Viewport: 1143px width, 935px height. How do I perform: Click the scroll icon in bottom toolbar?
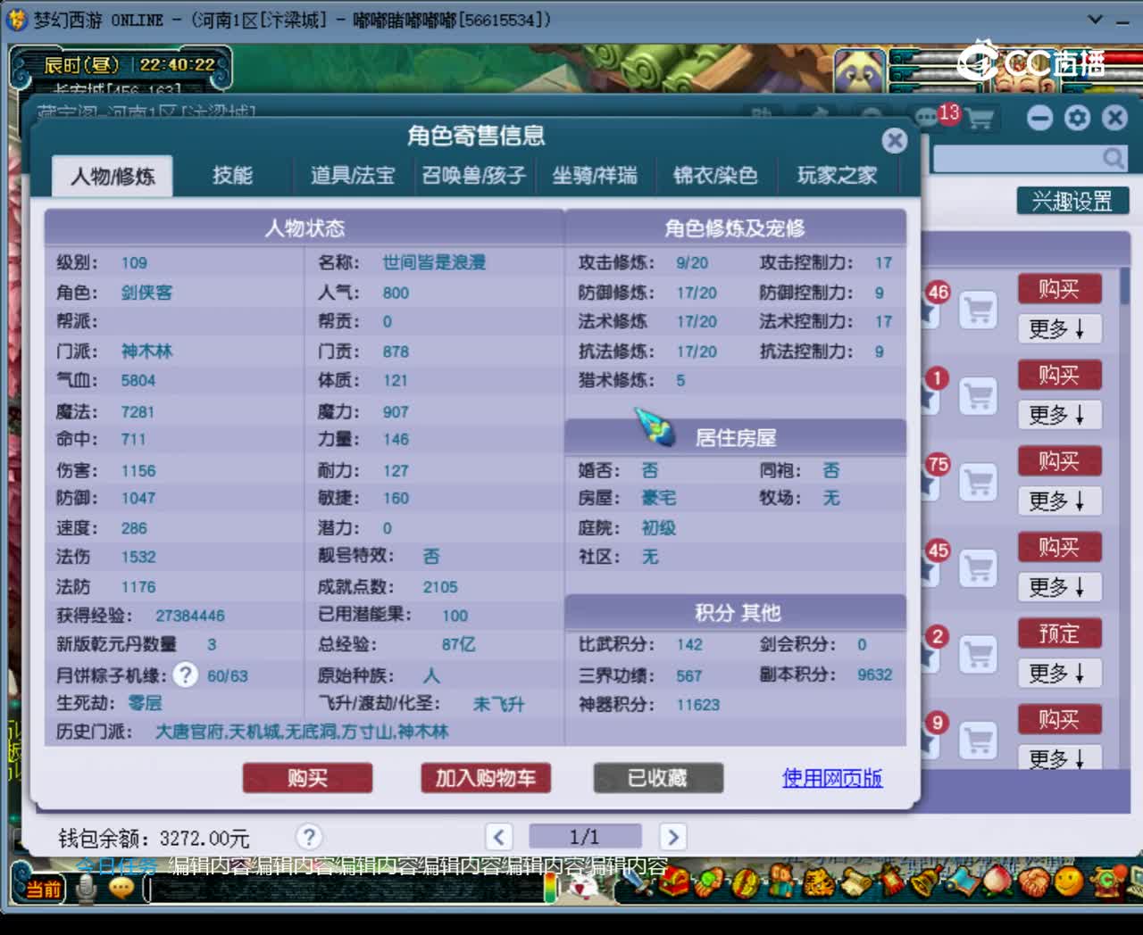click(855, 883)
